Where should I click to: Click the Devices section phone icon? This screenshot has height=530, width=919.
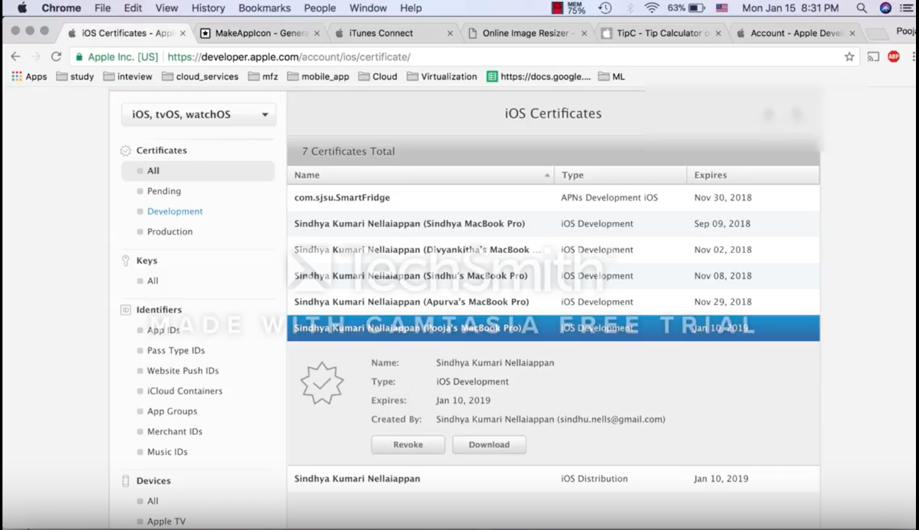point(126,481)
